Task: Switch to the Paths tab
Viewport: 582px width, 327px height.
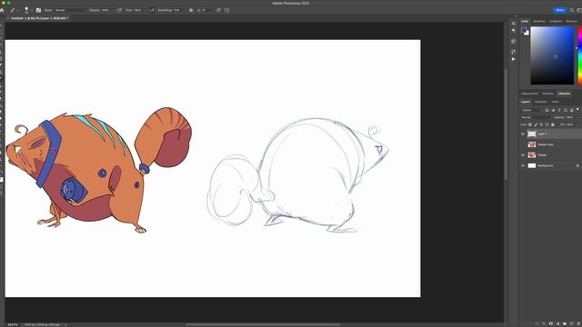Action: [x=556, y=102]
